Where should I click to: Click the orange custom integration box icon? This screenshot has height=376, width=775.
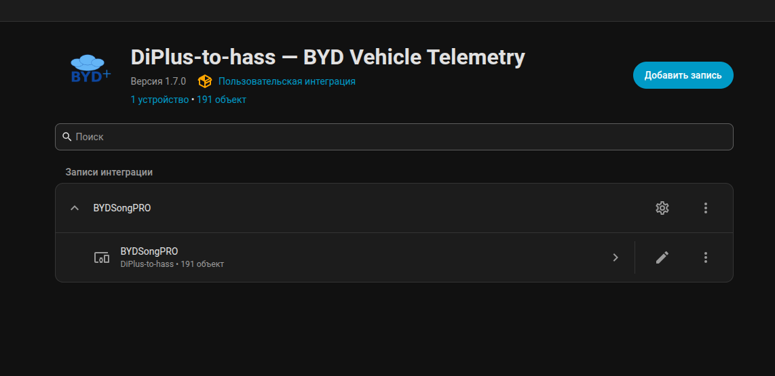tap(205, 81)
